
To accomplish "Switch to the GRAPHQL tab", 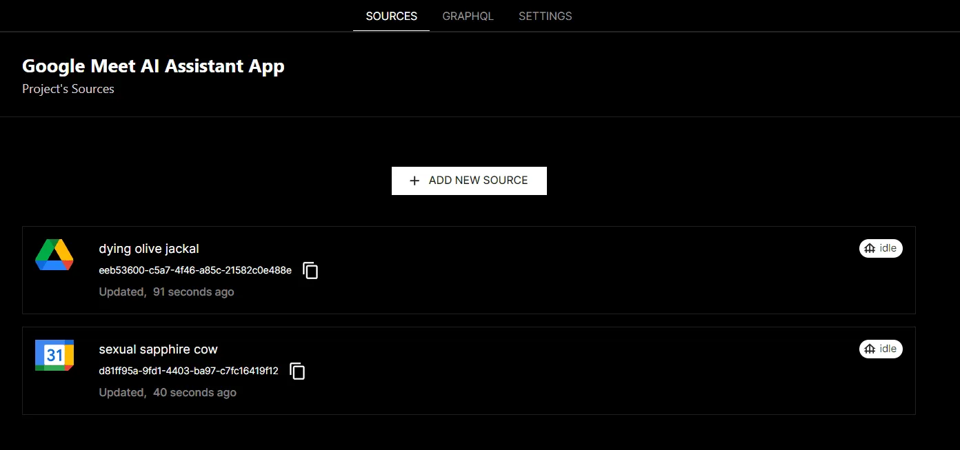I will point(468,16).
